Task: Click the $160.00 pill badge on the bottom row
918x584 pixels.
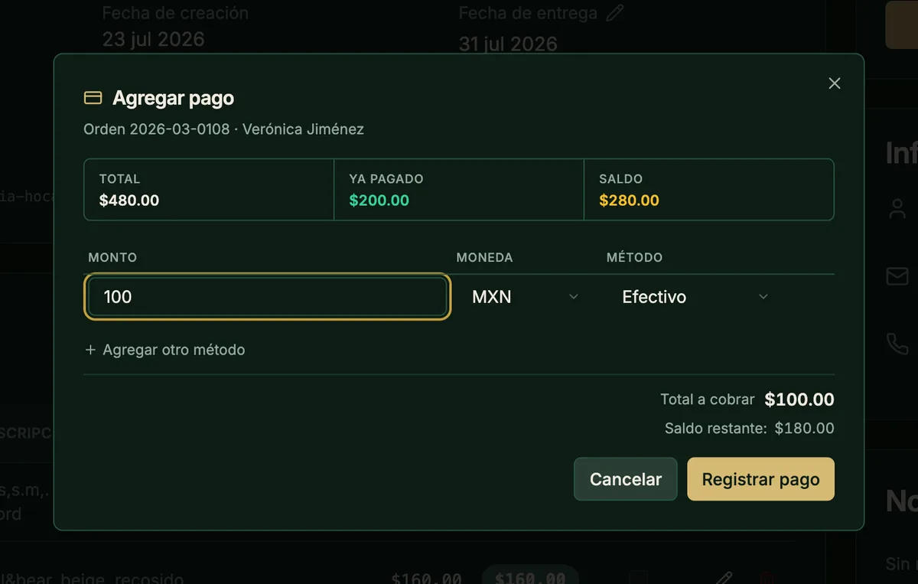Action: [530, 578]
